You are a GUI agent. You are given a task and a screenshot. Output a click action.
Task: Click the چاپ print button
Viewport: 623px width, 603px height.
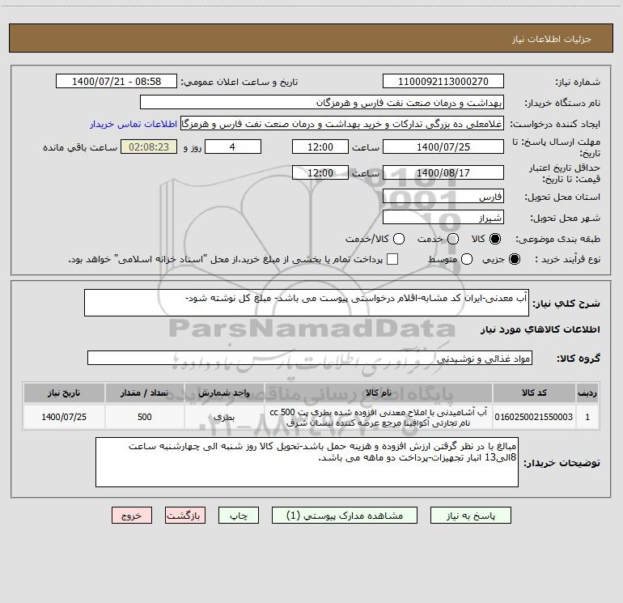pos(239,516)
